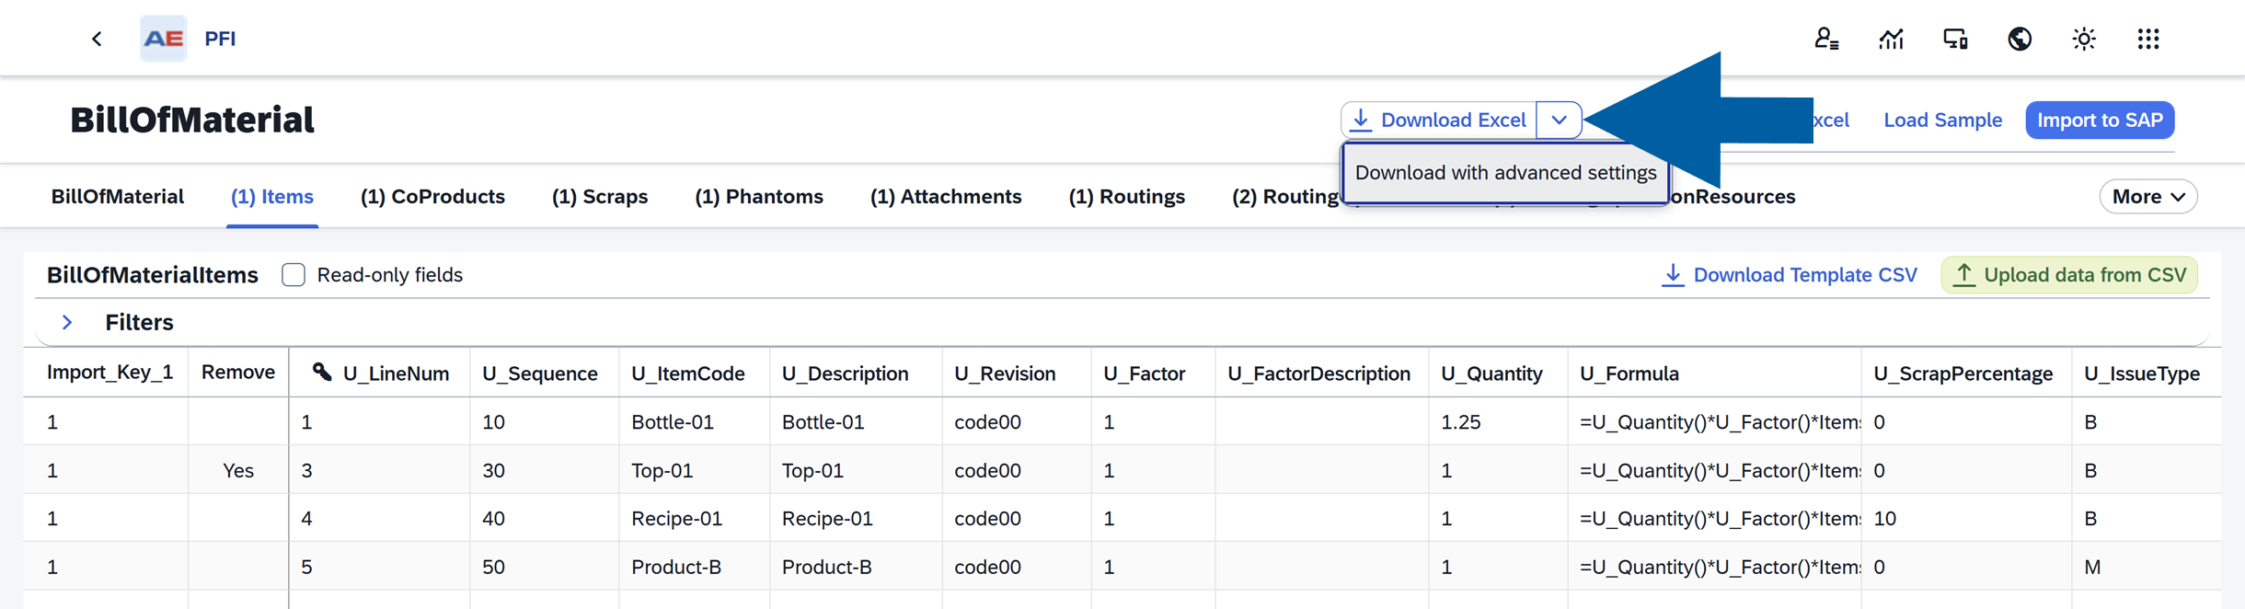Viewport: 2245px width, 609px height.
Task: Click the devices/screen icon in header
Action: click(1955, 39)
